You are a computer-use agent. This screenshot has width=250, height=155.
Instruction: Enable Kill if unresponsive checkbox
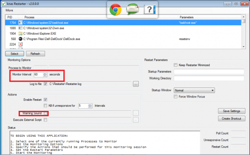pyautogui.click(x=45, y=105)
